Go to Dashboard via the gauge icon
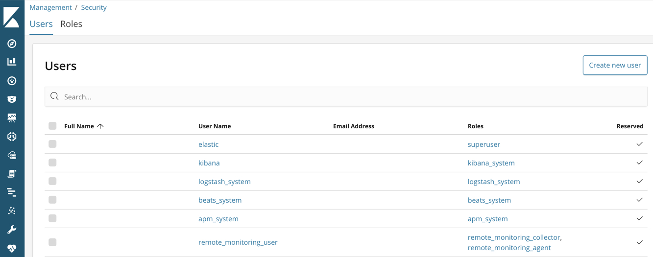Viewport: 653px width, 257px height. [12, 81]
